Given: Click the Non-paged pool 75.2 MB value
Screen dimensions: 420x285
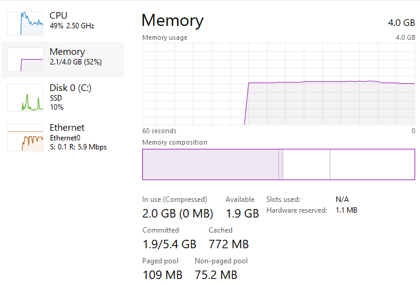Looking at the screenshot, I should click(216, 275).
